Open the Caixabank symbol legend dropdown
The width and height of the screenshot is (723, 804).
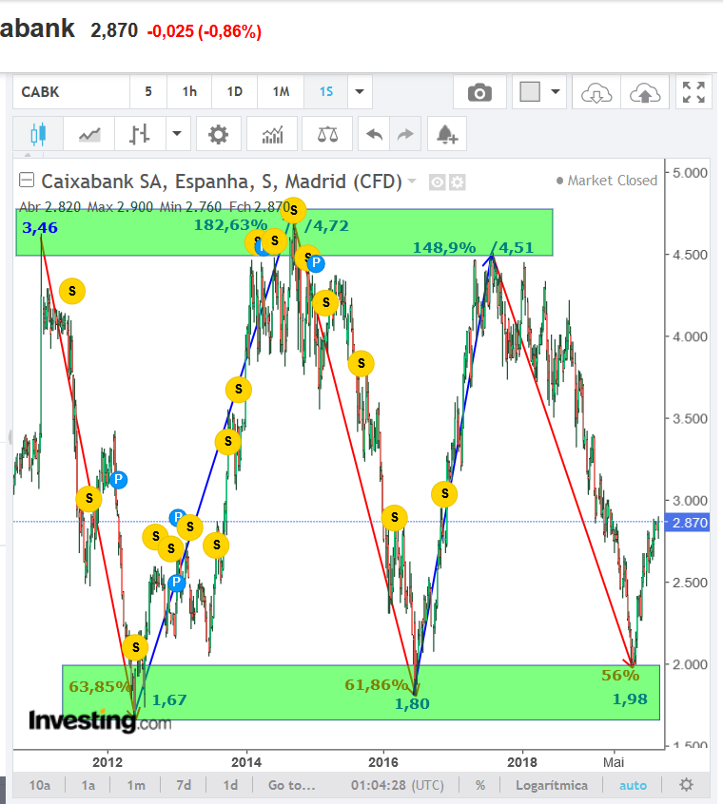[411, 181]
